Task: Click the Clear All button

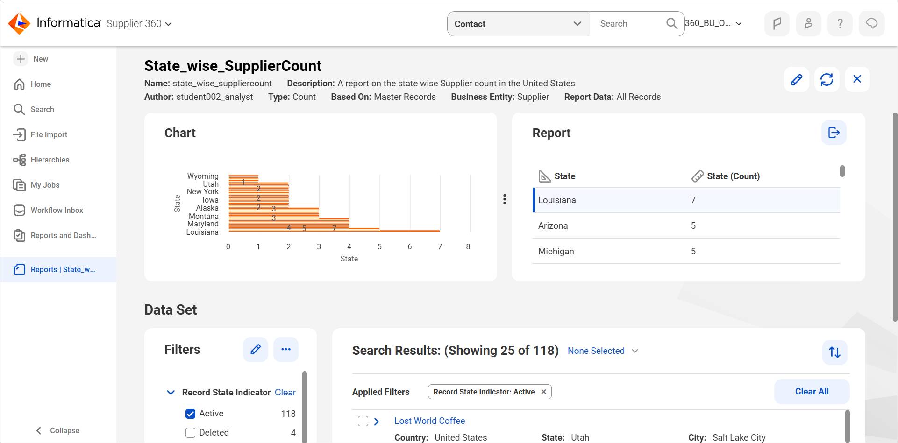Action: pos(812,392)
